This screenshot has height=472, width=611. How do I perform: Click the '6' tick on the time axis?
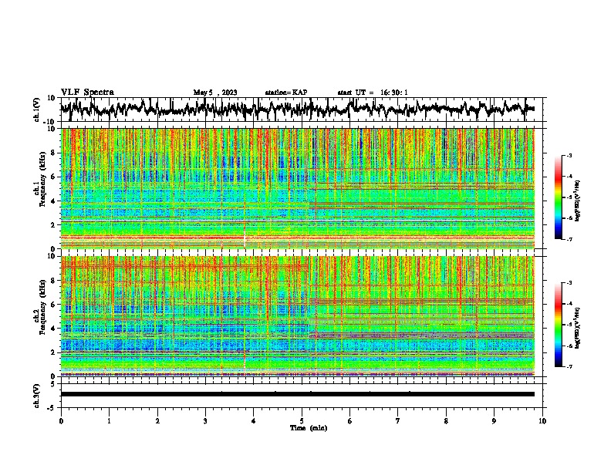[350, 421]
